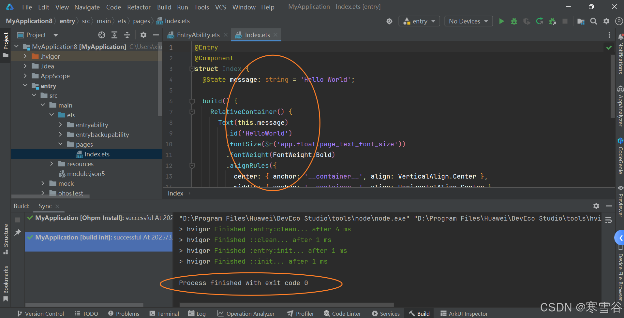
Task: Select module.json5 in project tree
Action: 86,174
